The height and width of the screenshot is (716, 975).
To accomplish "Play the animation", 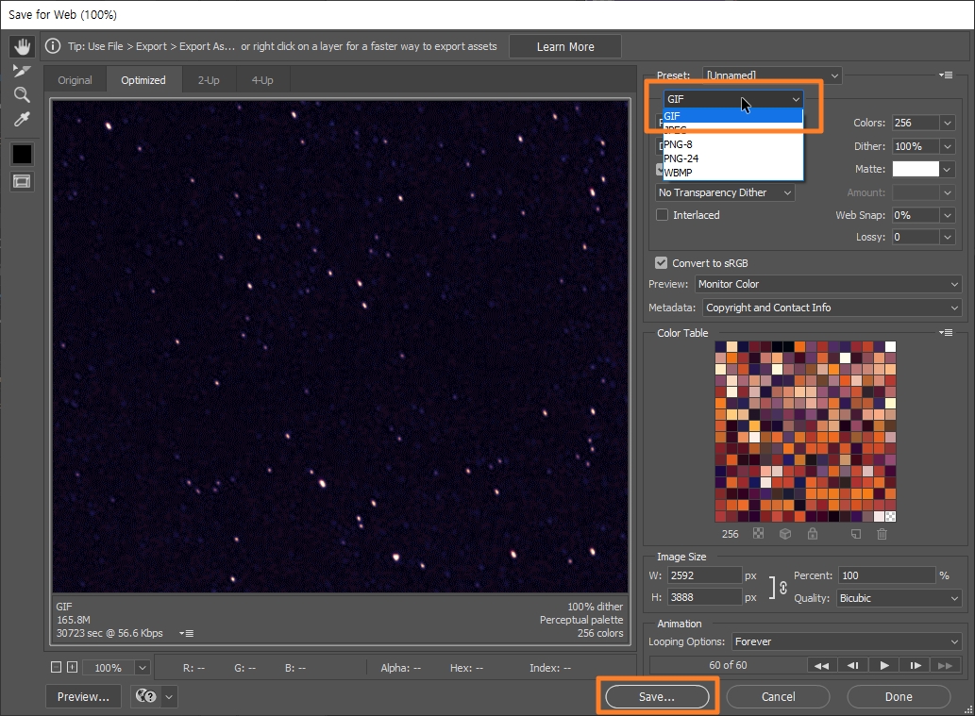I will (x=884, y=666).
